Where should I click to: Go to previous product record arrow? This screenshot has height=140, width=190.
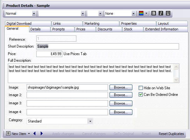click(x=34, y=134)
